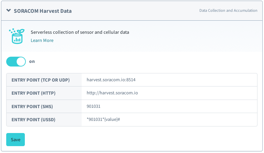
Task: Click the ENTRY POINT (USSD) label
Action: [x=33, y=120]
